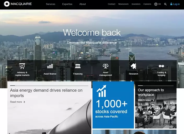Open the search magnifier icon
The height and width of the screenshot is (134, 184).
click(x=165, y=4)
